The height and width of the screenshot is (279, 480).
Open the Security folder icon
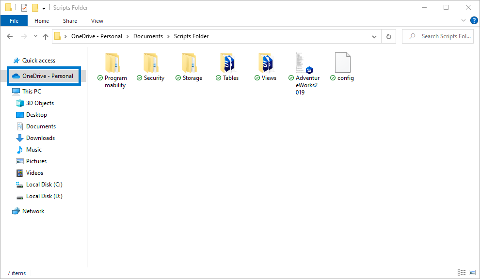click(x=151, y=63)
